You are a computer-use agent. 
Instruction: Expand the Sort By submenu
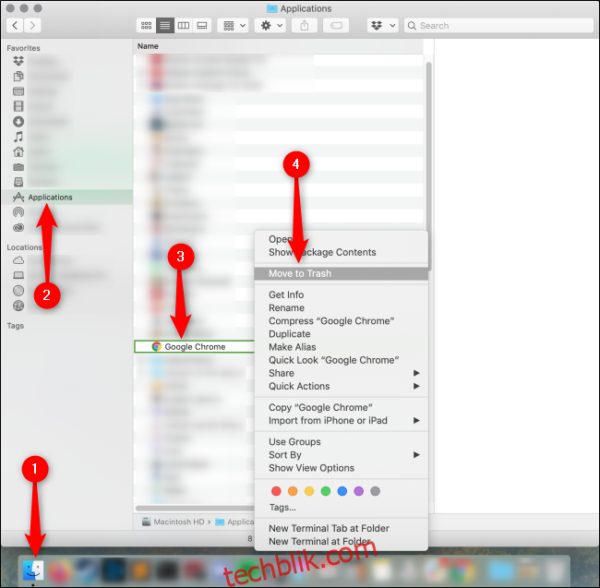(341, 455)
